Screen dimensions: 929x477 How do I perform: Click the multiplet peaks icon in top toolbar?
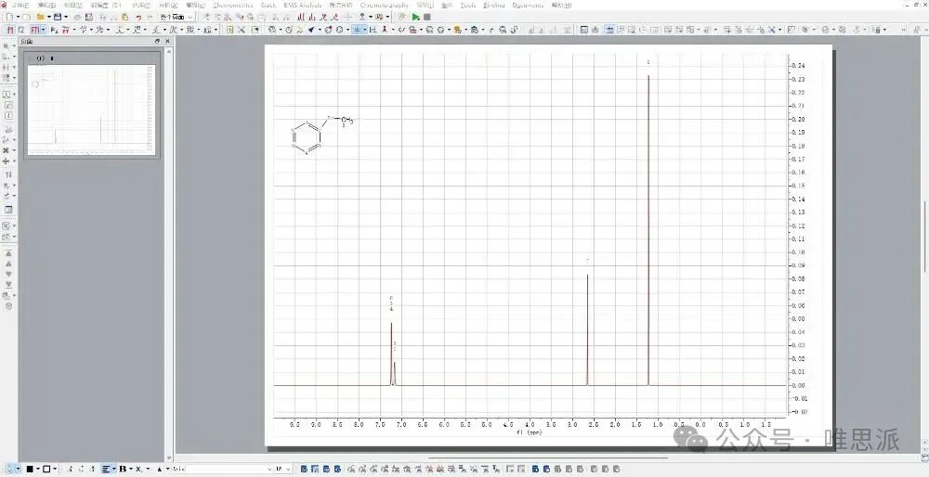pos(302,17)
